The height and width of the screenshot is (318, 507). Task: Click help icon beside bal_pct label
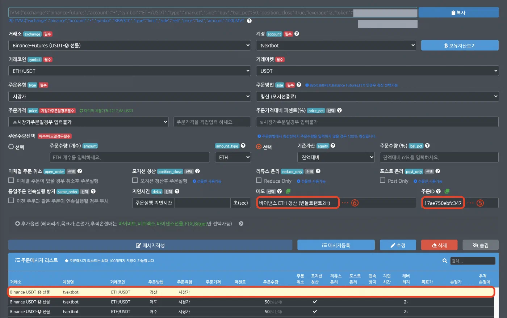427,145
